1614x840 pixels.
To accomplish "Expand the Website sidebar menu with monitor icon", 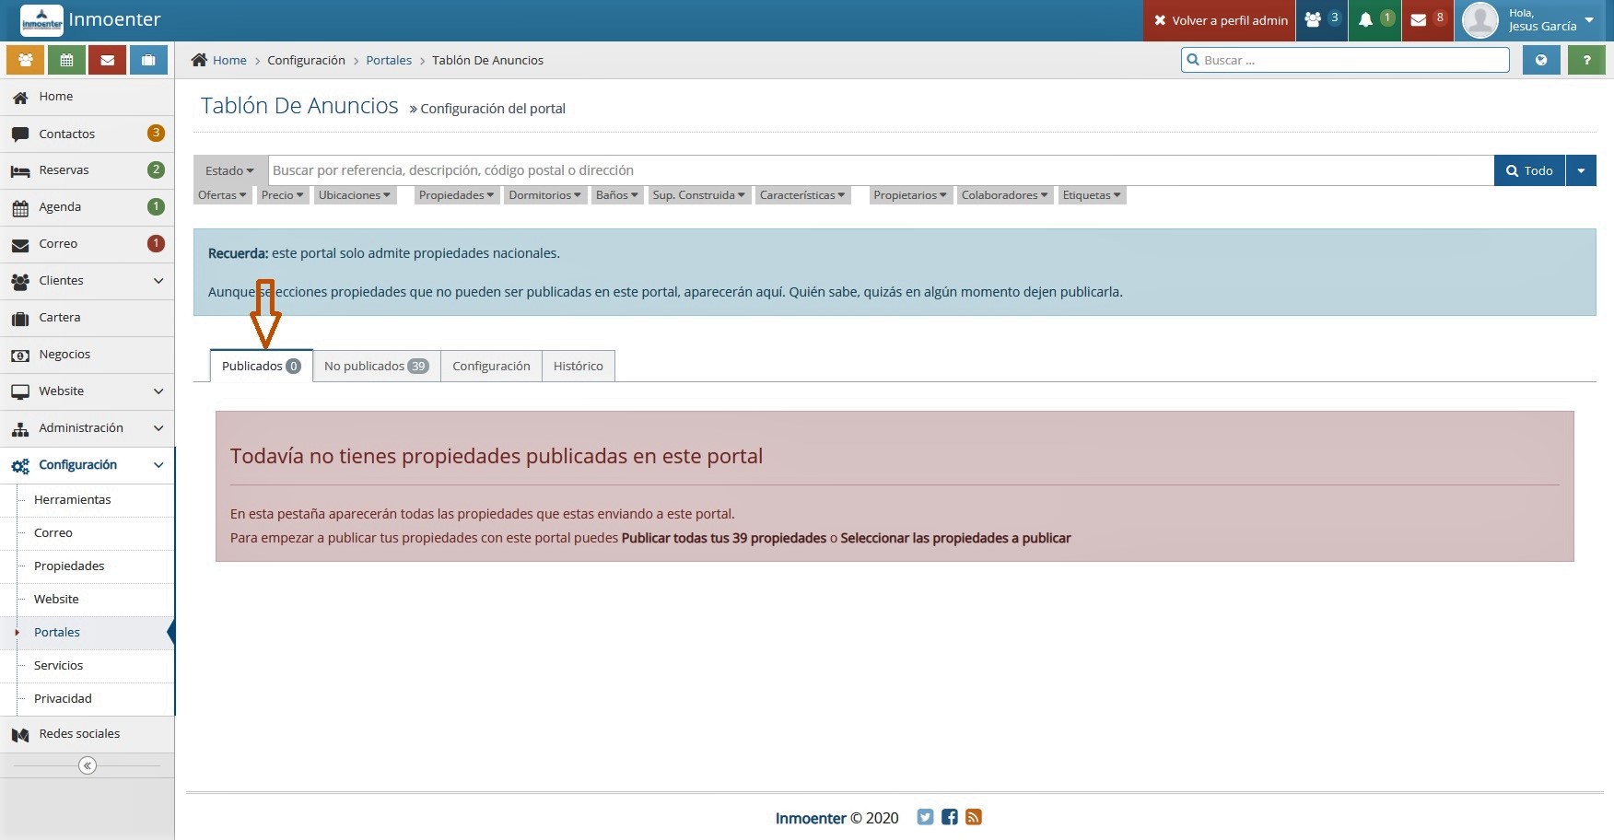I will (x=88, y=391).
